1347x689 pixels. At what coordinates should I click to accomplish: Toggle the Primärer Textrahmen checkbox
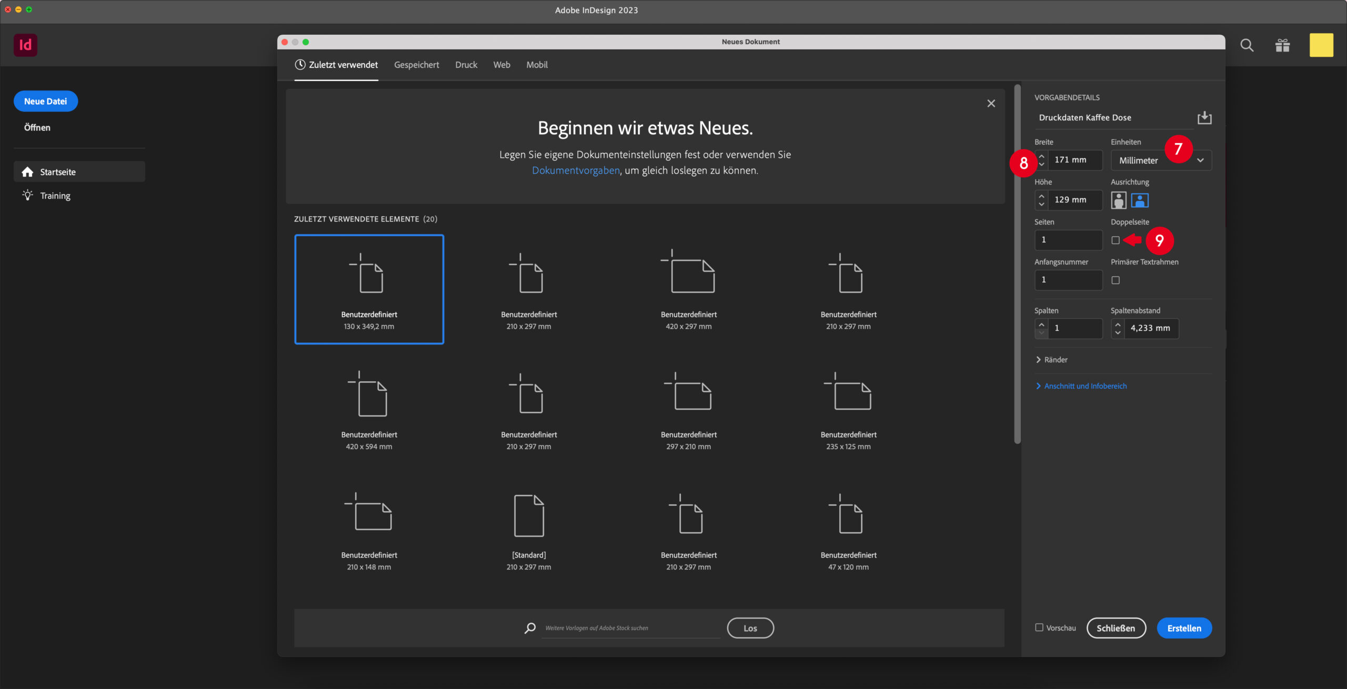tap(1115, 280)
